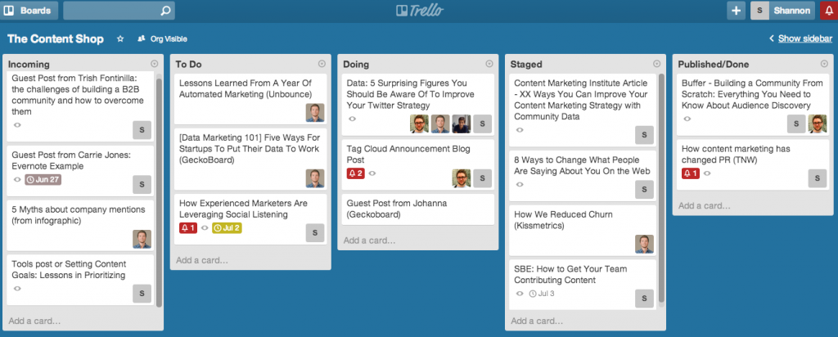Click the Jun 27 due date badge
The width and height of the screenshot is (838, 337).
pos(43,179)
